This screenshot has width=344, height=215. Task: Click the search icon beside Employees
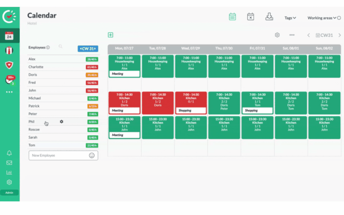coord(60,47)
